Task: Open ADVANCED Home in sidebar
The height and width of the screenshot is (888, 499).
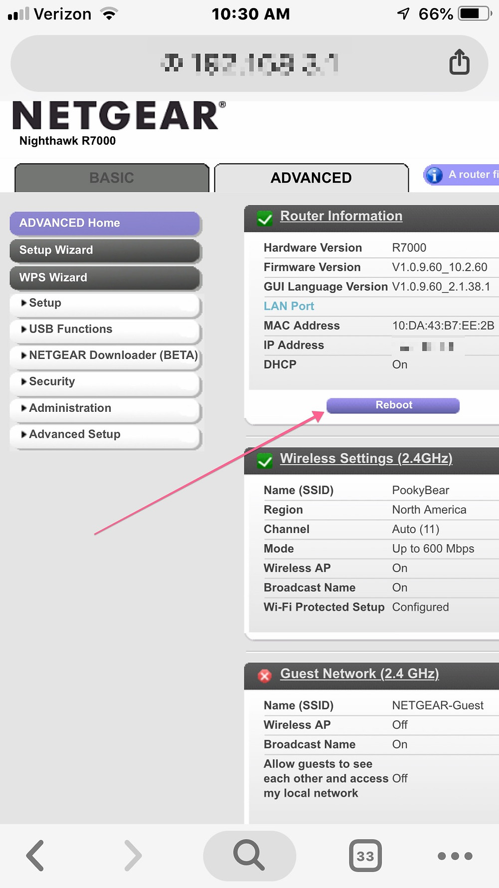Action: click(x=105, y=223)
